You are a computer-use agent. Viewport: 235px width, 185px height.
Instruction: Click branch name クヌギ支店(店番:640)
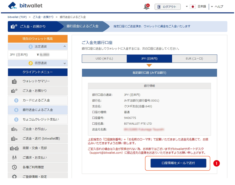click(138, 106)
